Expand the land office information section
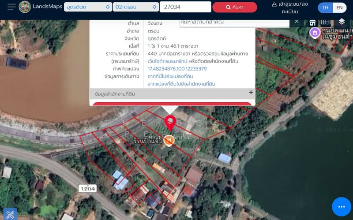 pyautogui.click(x=173, y=93)
